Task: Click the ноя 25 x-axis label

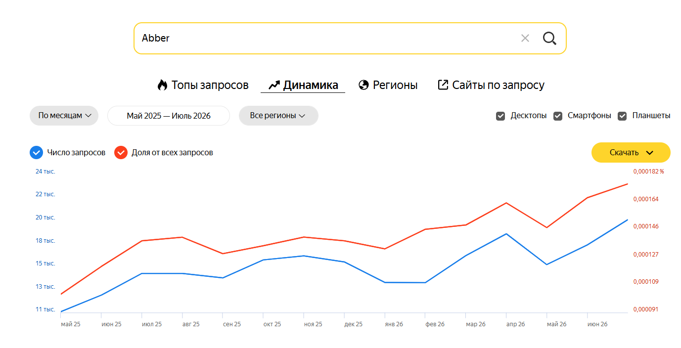Action: point(313,324)
